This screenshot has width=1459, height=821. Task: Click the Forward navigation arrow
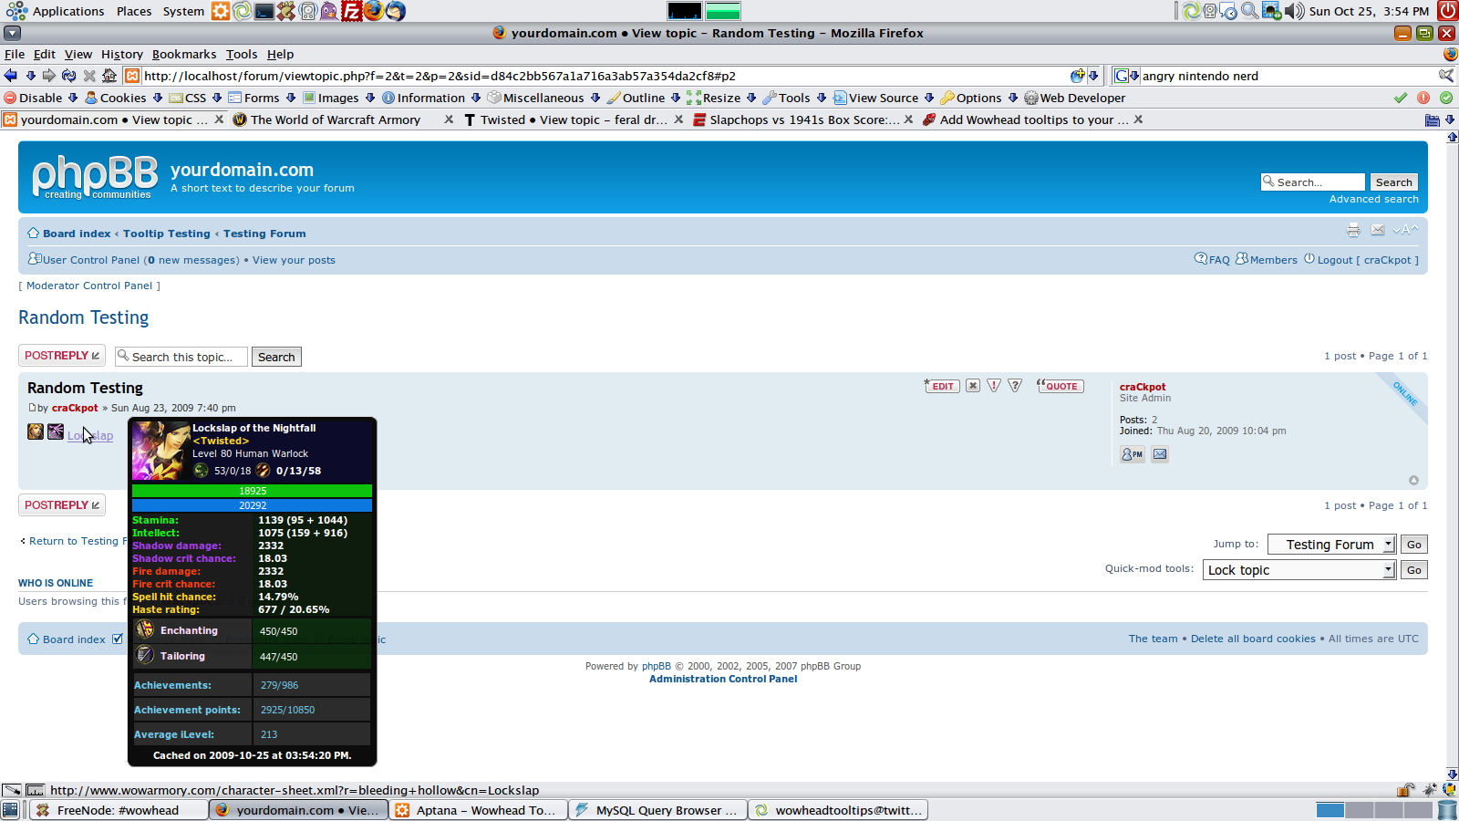tap(49, 76)
